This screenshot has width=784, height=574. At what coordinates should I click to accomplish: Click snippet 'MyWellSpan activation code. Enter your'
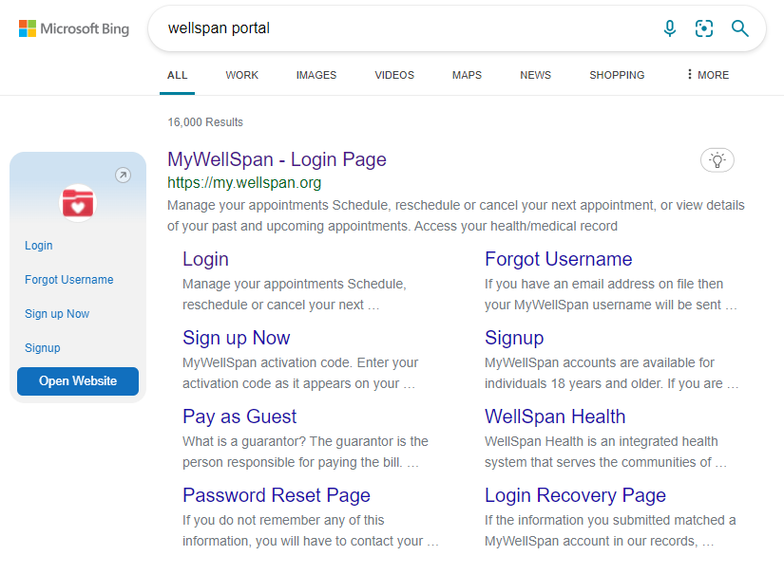click(x=300, y=373)
